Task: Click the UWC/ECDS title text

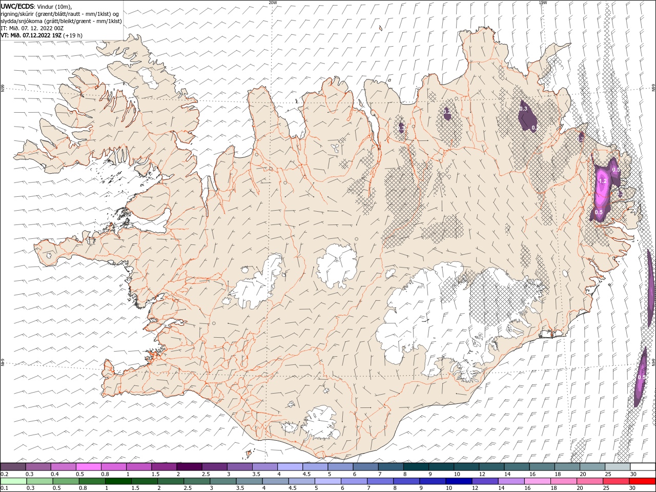Action: (18, 6)
